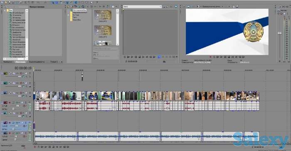
Task: Switch to the first tab left of the transitions tab
Action: tap(8, 62)
